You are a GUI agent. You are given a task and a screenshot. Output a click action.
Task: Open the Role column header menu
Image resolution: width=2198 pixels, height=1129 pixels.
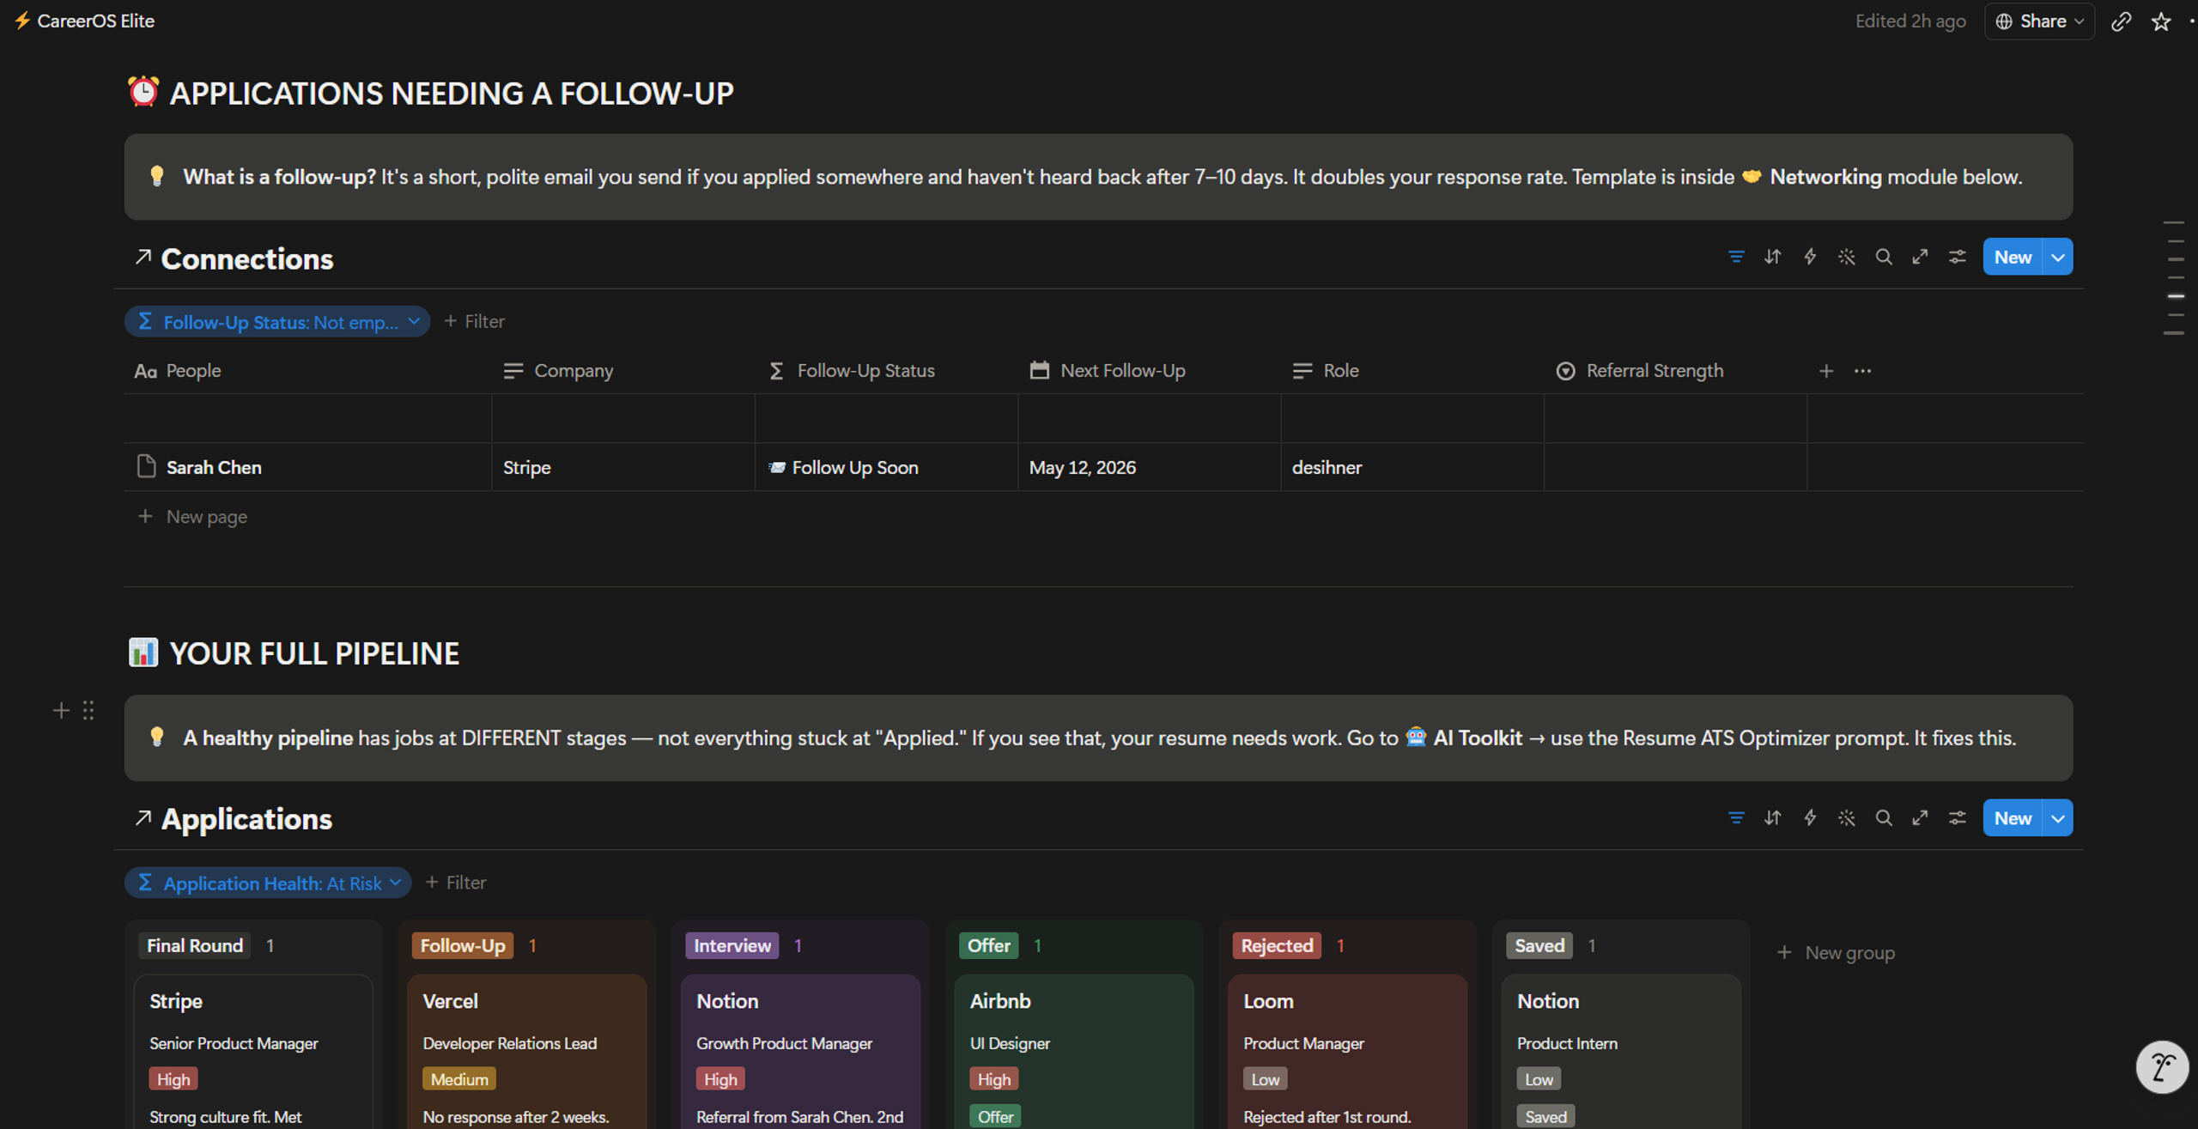[x=1412, y=371]
